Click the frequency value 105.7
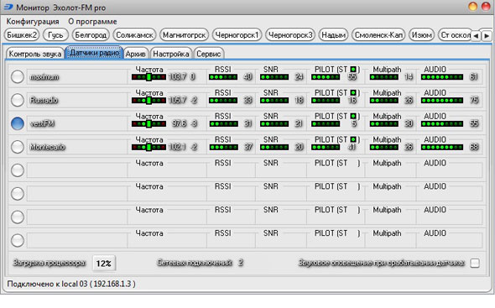495x308 pixels. click(177, 100)
